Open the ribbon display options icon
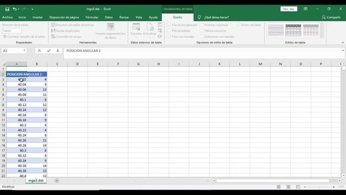 (x=305, y=9)
